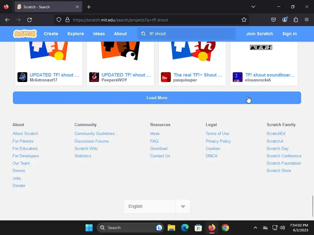314x235 pixels.
Task: Click the Bing icon in taskbar search
Action: [159, 228]
